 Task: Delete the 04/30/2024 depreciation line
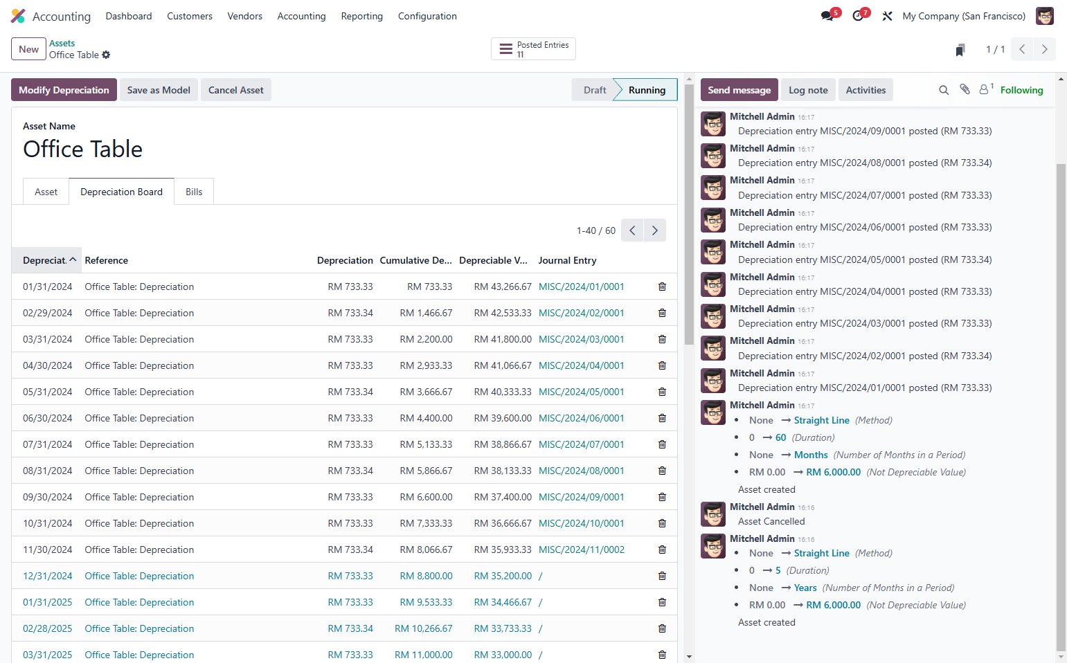pos(662,365)
